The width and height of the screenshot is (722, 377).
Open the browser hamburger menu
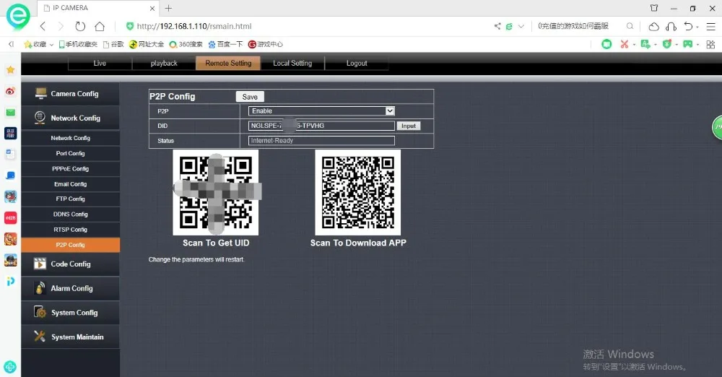pos(711,26)
